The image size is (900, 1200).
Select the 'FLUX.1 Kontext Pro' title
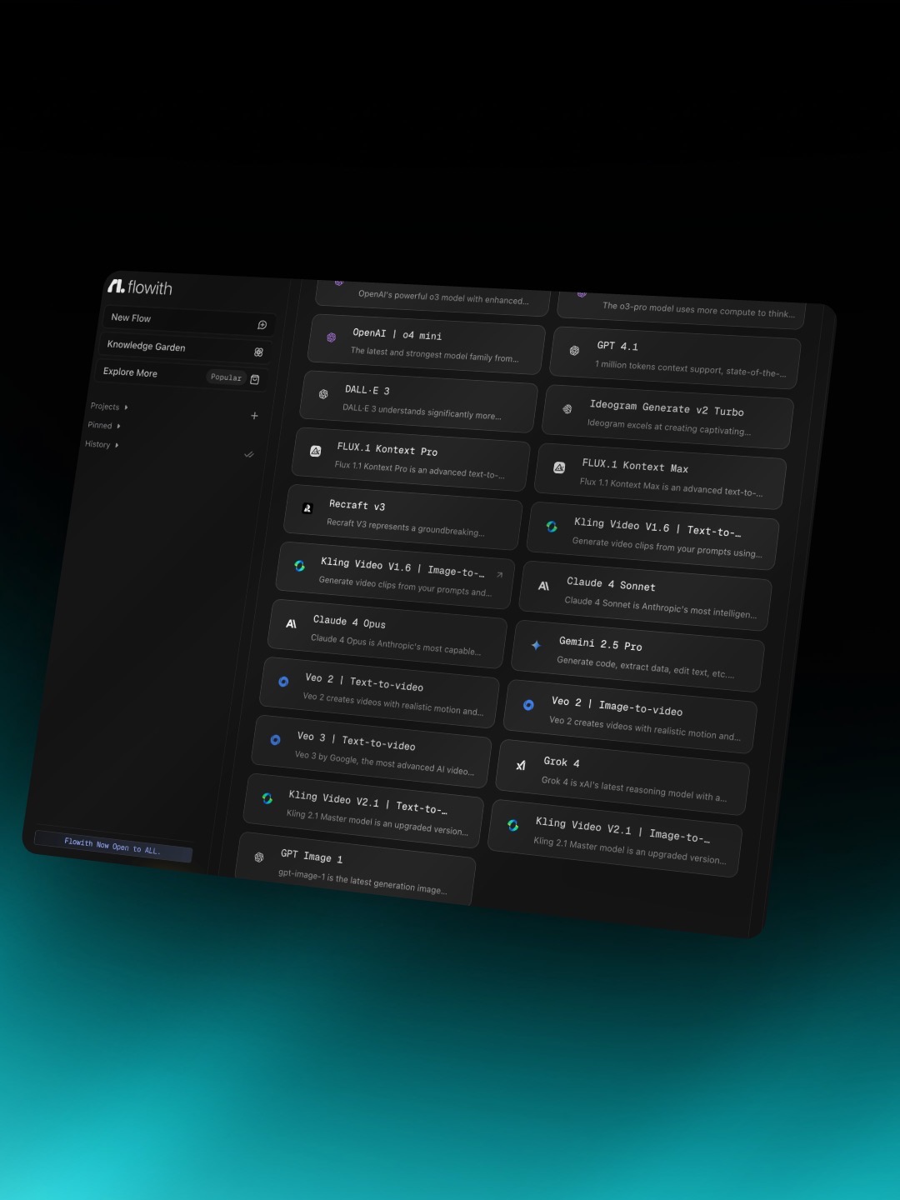click(x=387, y=449)
